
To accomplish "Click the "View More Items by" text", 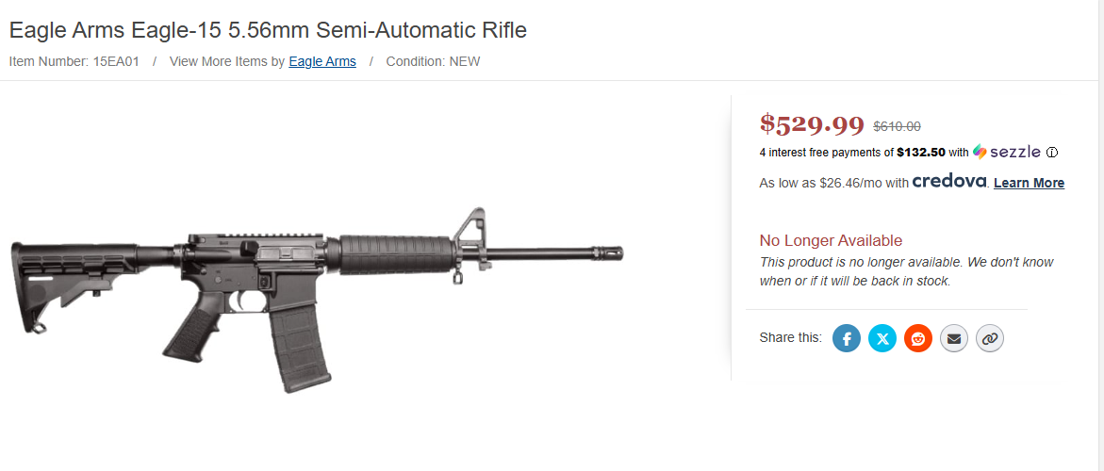I will point(226,62).
